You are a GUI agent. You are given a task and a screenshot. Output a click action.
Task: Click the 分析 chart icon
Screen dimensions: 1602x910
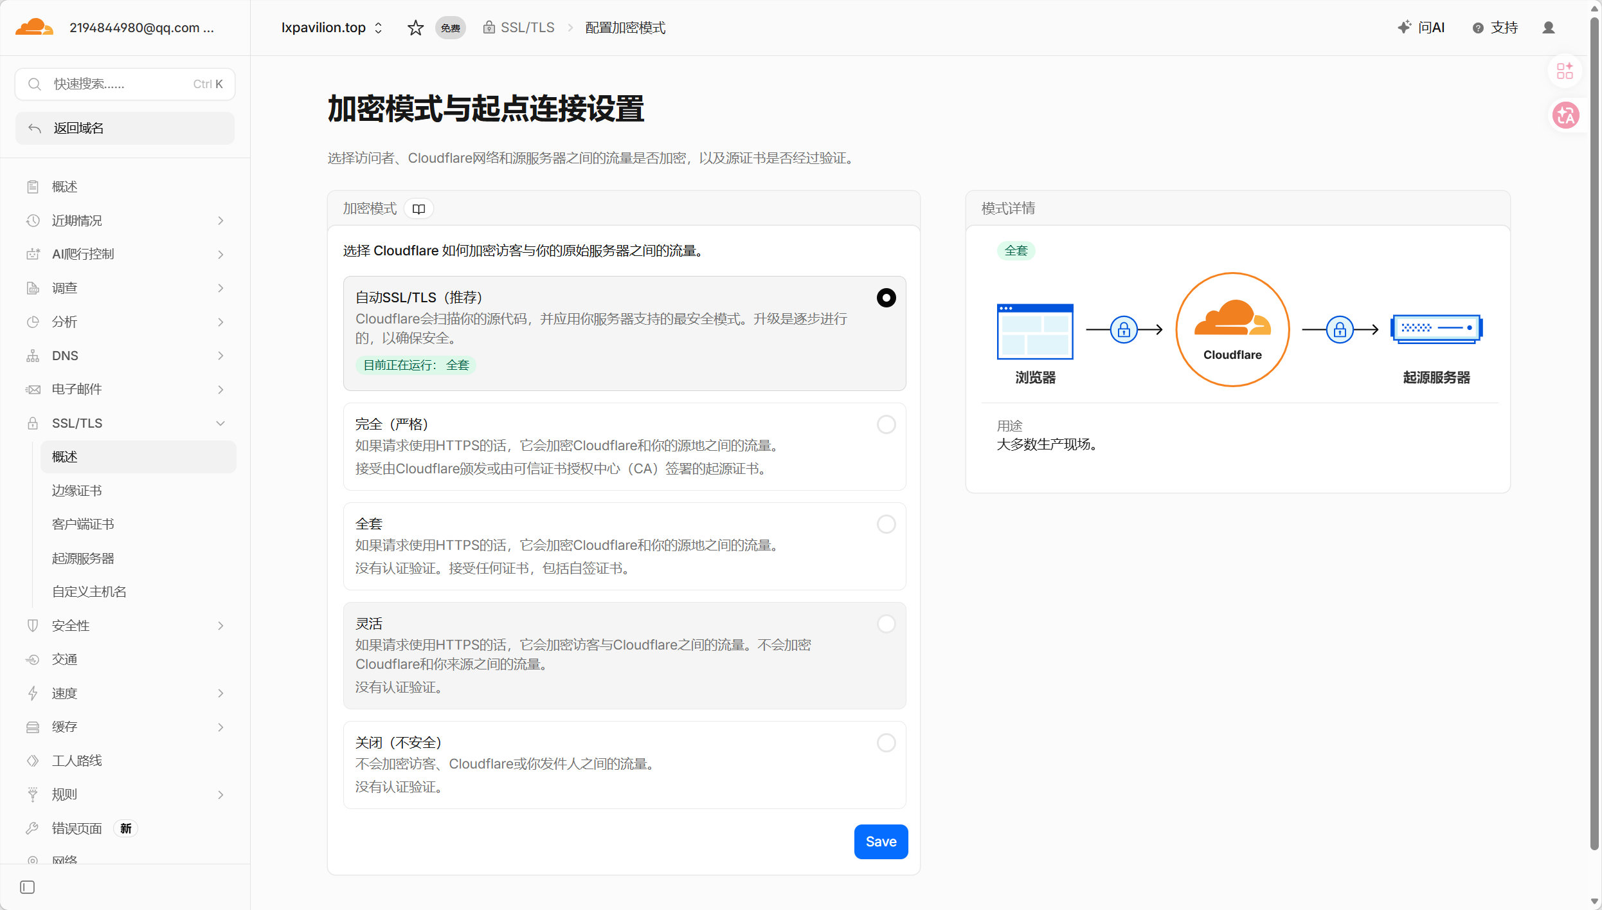pos(33,322)
